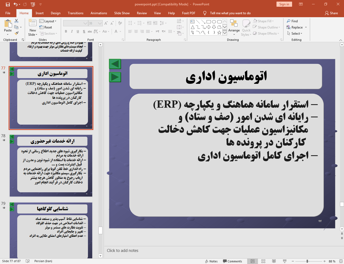Image resolution: width=344 pixels, height=264 pixels.
Task: Toggle the Comments pane
Action: [232, 261]
